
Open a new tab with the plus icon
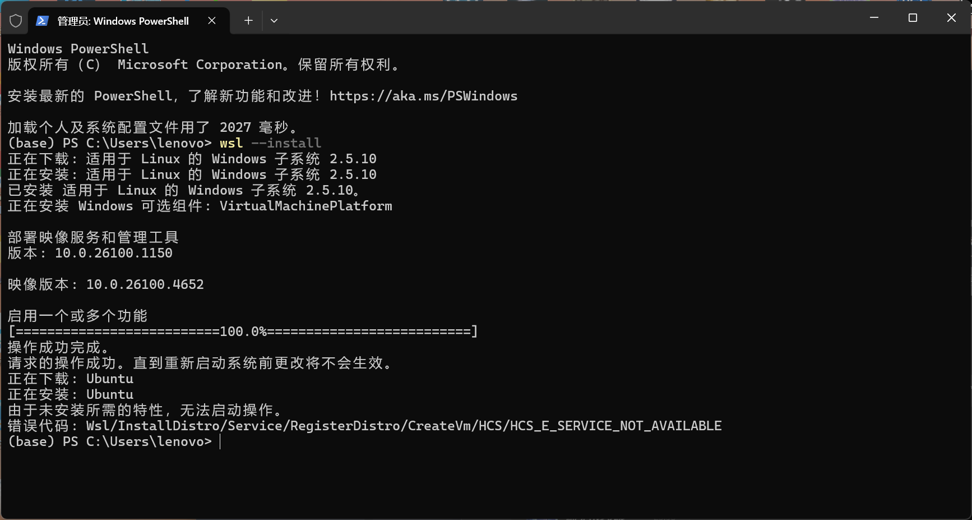[x=248, y=21]
